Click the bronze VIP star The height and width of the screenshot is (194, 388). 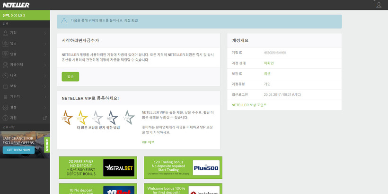[x=67, y=117]
